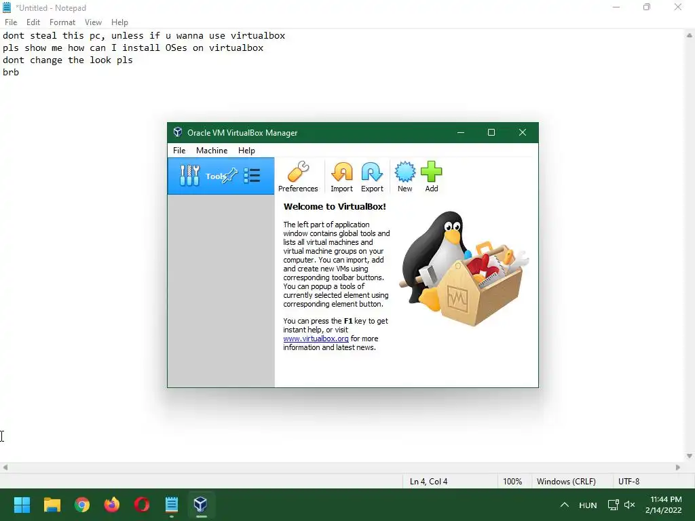Click the Tux penguin toolbox image
Image resolution: width=695 pixels, height=521 pixels.
[463, 269]
